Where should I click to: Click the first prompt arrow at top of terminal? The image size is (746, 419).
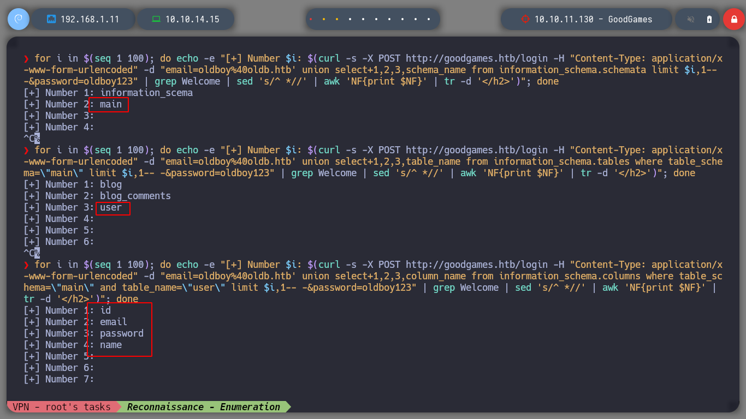(26, 58)
